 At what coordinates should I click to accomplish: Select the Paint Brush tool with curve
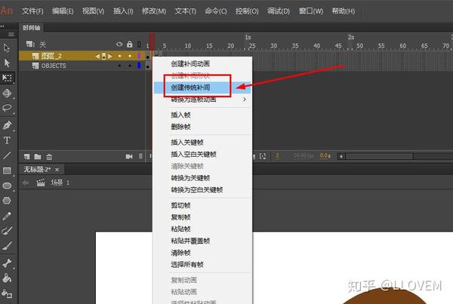coord(7,231)
